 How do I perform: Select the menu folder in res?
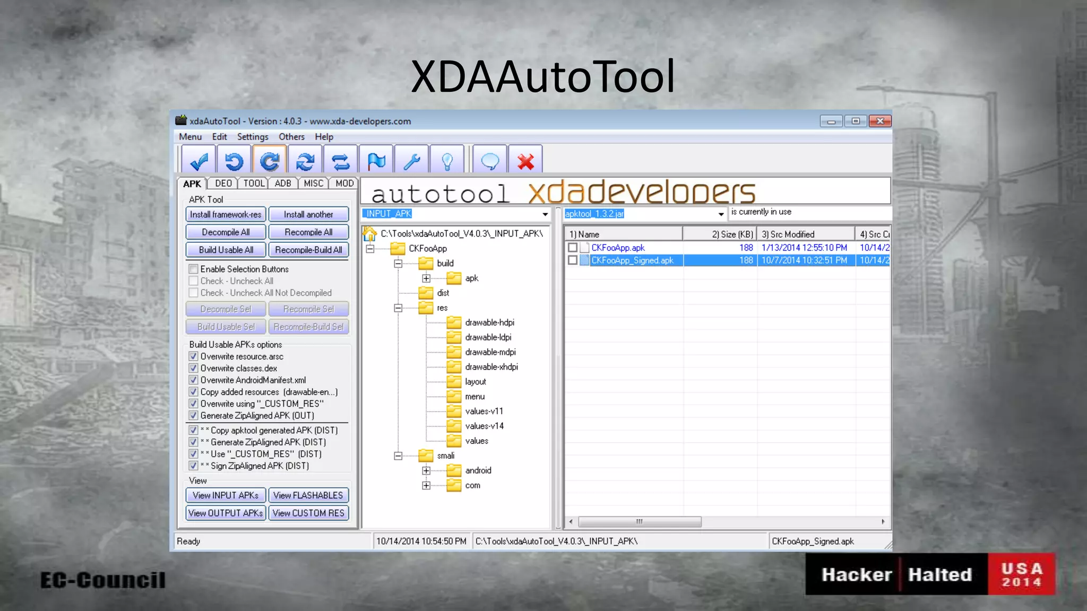(x=475, y=397)
